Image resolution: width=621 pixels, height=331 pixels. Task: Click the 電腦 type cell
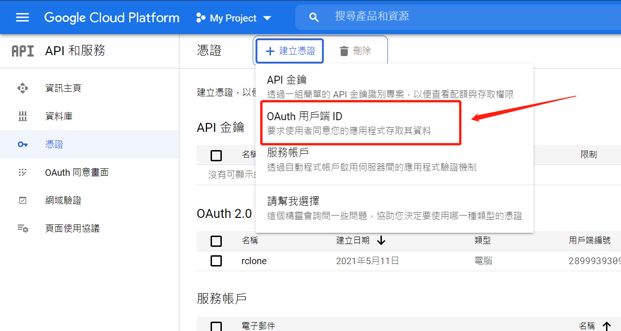(483, 261)
